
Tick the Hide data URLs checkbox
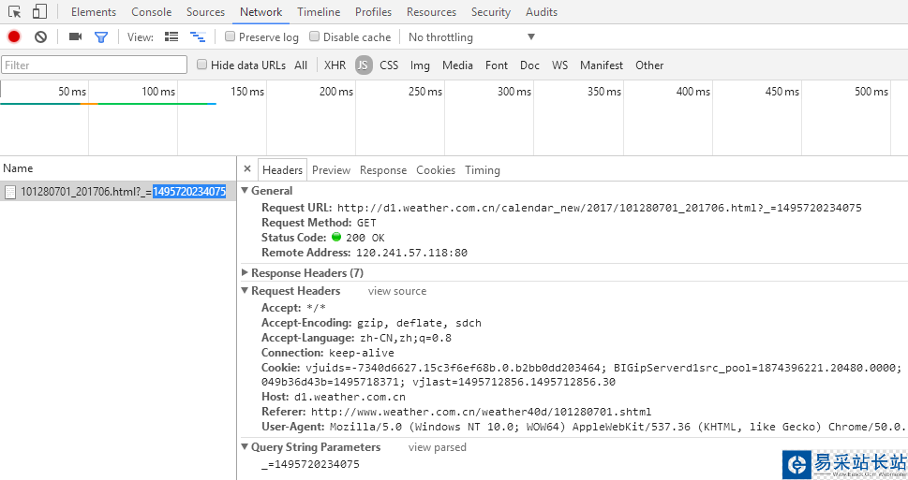pos(202,65)
